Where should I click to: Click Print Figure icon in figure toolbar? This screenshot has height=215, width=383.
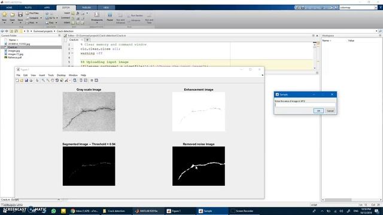pos(31,80)
